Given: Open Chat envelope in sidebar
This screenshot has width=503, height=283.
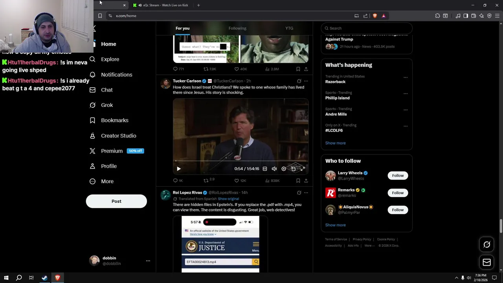Looking at the screenshot, I should click(92, 90).
